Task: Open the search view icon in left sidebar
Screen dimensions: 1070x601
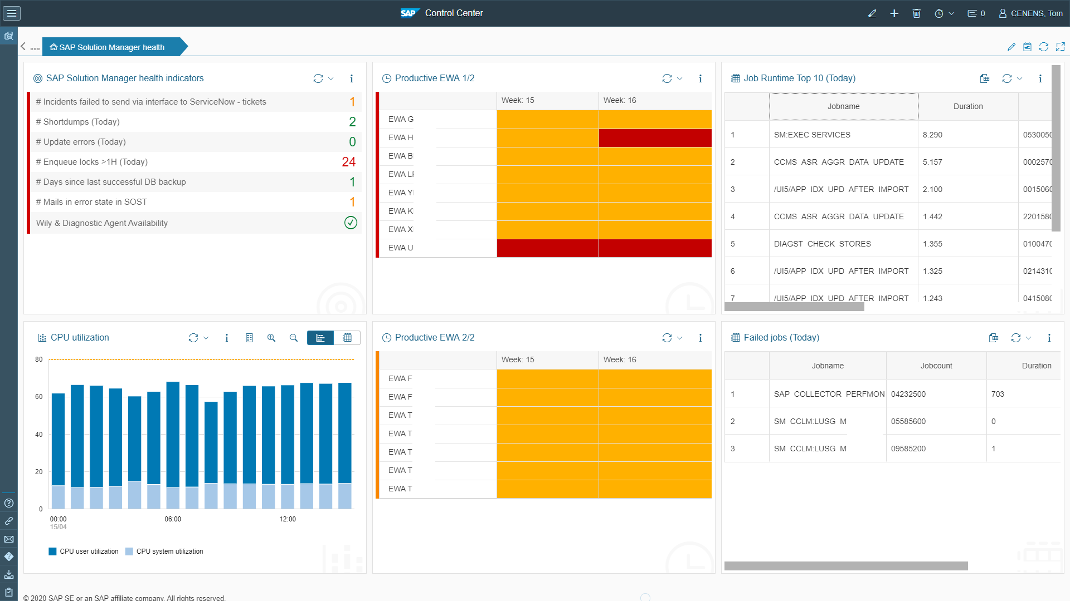Action: coord(9,36)
